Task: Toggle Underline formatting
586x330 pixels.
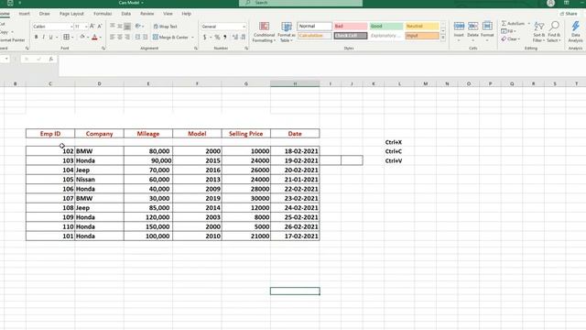Action: pyautogui.click(x=51, y=37)
